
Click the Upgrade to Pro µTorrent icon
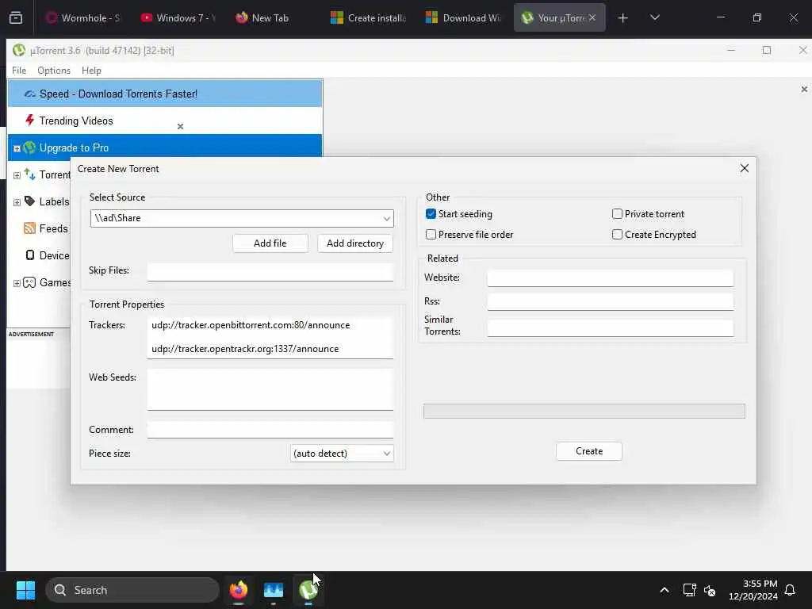[29, 147]
